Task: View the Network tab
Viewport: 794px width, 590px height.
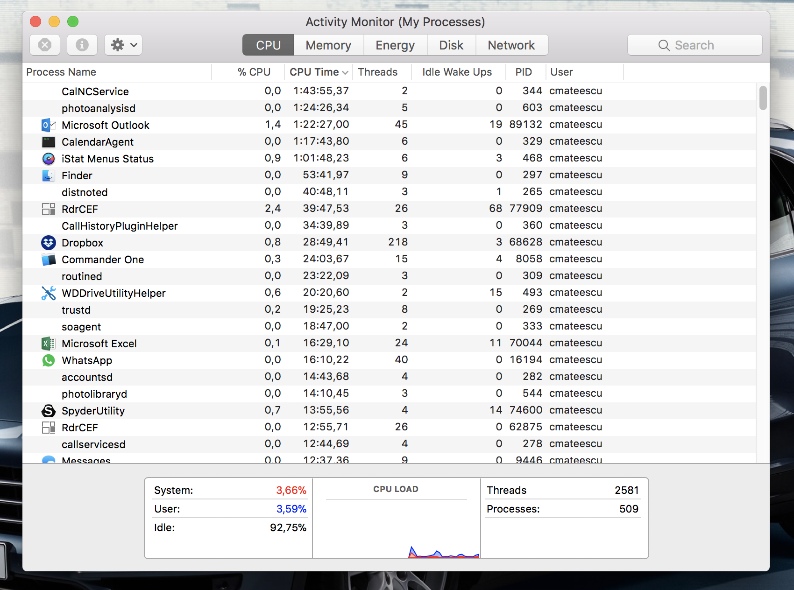Action: (x=512, y=45)
